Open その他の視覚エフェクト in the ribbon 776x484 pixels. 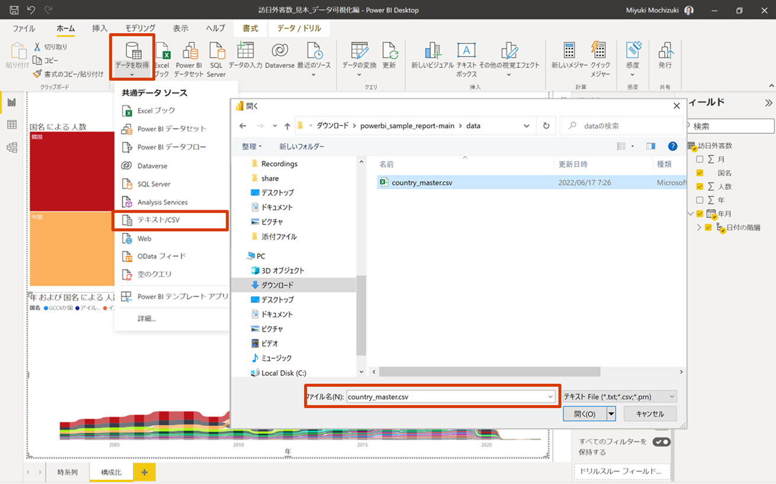point(509,58)
